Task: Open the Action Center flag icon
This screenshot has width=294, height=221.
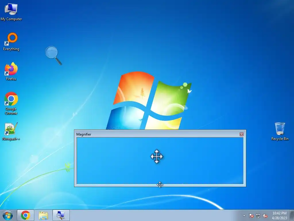Action: [251, 216]
